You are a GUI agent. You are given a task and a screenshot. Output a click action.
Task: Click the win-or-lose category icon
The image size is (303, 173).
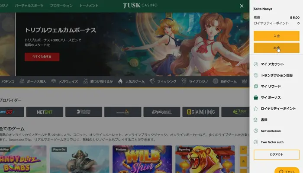[x=85, y=81]
